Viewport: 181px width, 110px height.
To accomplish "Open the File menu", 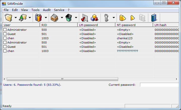I will pos(6,10).
